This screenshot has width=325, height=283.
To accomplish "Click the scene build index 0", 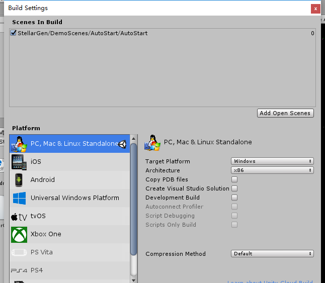I will pyautogui.click(x=312, y=33).
